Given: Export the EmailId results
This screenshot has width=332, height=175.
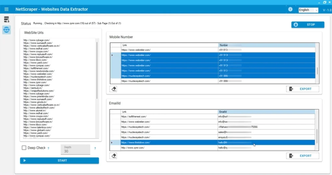Looking at the screenshot, I should [x=302, y=156].
